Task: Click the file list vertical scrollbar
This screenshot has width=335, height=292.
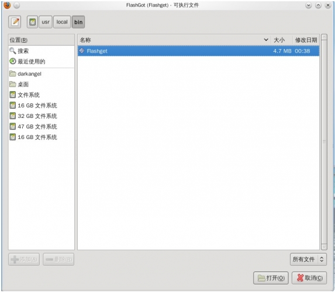Action: pos(324,142)
